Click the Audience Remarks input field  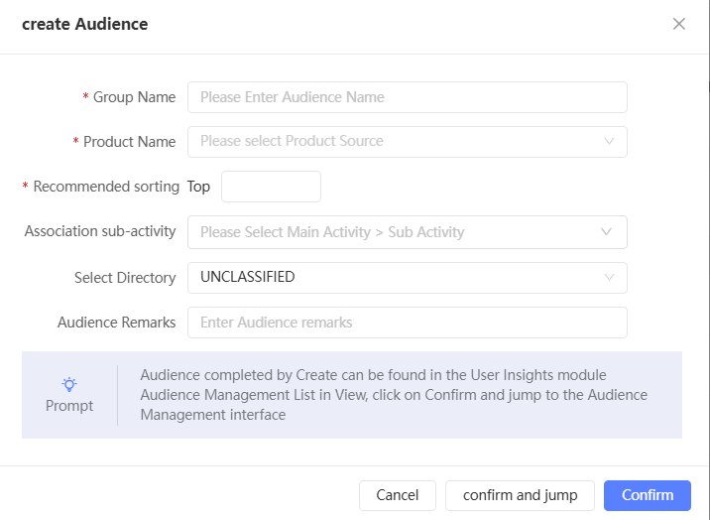click(x=408, y=323)
